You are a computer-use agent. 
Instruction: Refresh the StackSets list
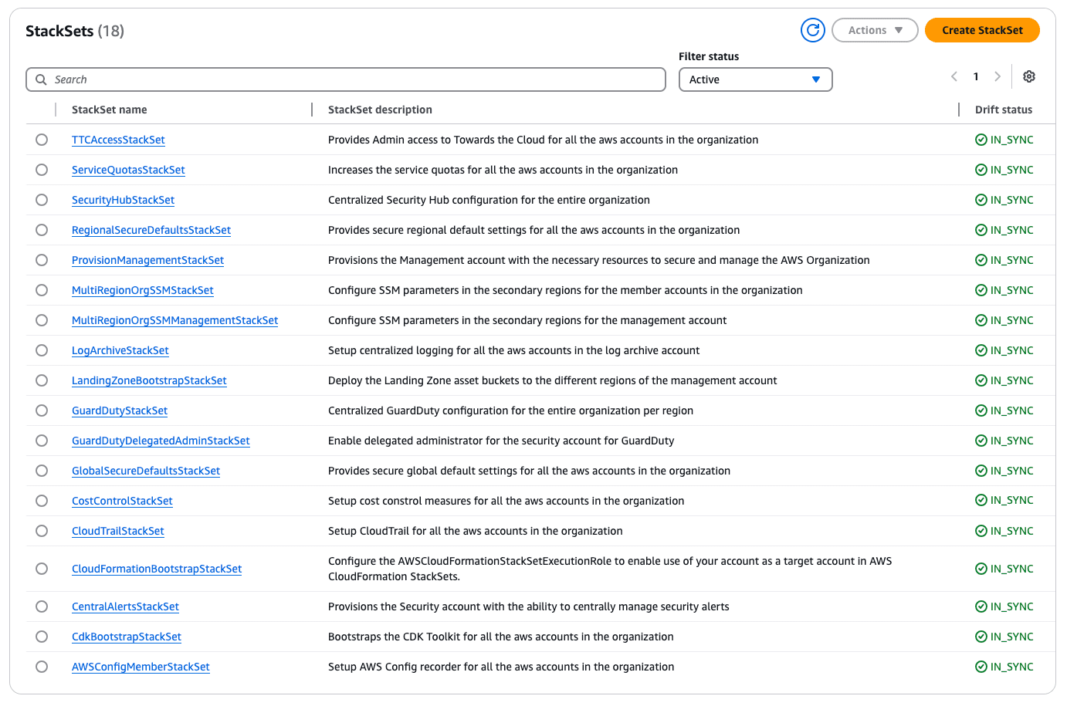pos(813,30)
